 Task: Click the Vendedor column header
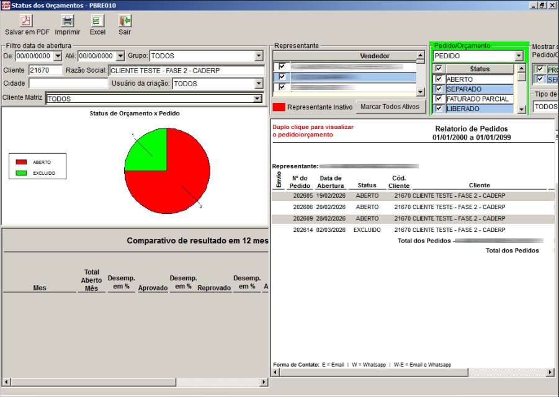374,56
